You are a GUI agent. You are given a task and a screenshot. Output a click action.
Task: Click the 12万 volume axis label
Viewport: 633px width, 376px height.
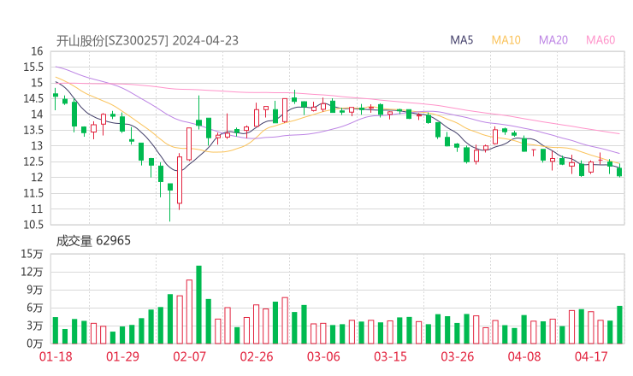[32, 272]
